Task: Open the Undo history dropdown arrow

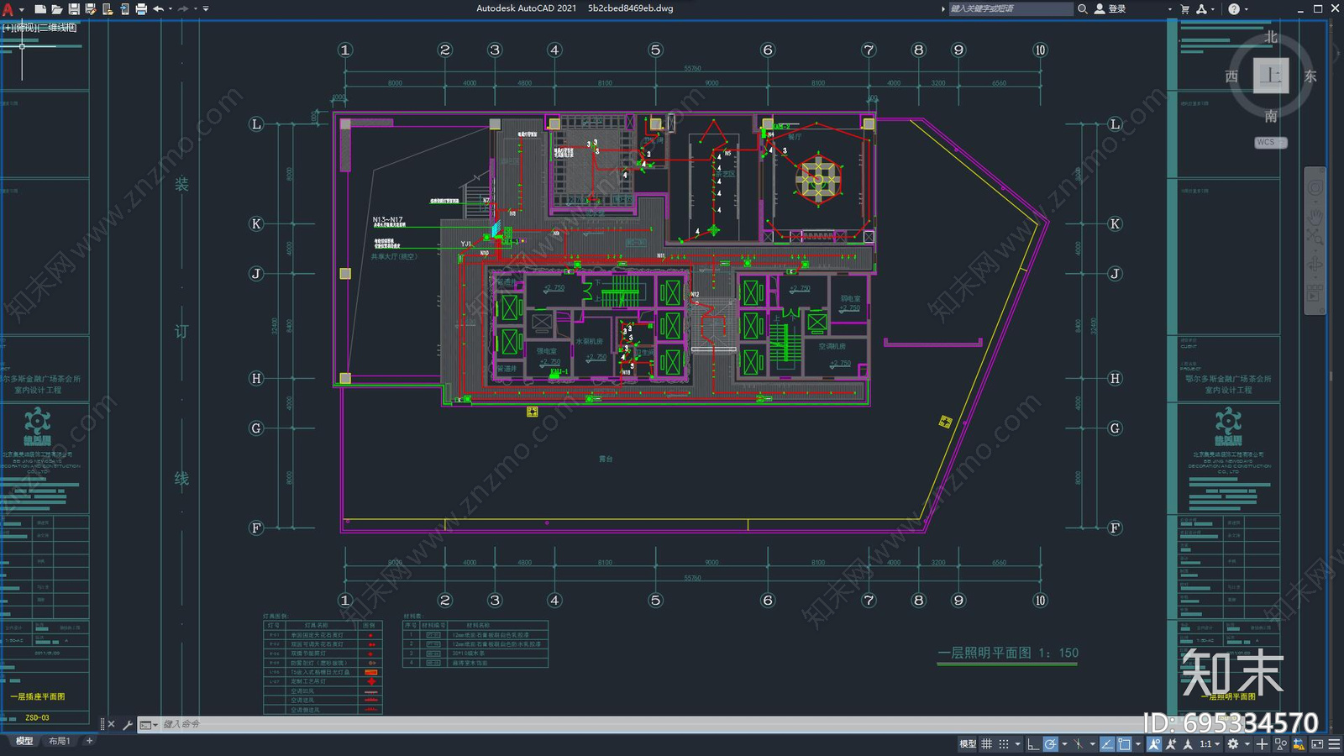Action: click(x=171, y=9)
